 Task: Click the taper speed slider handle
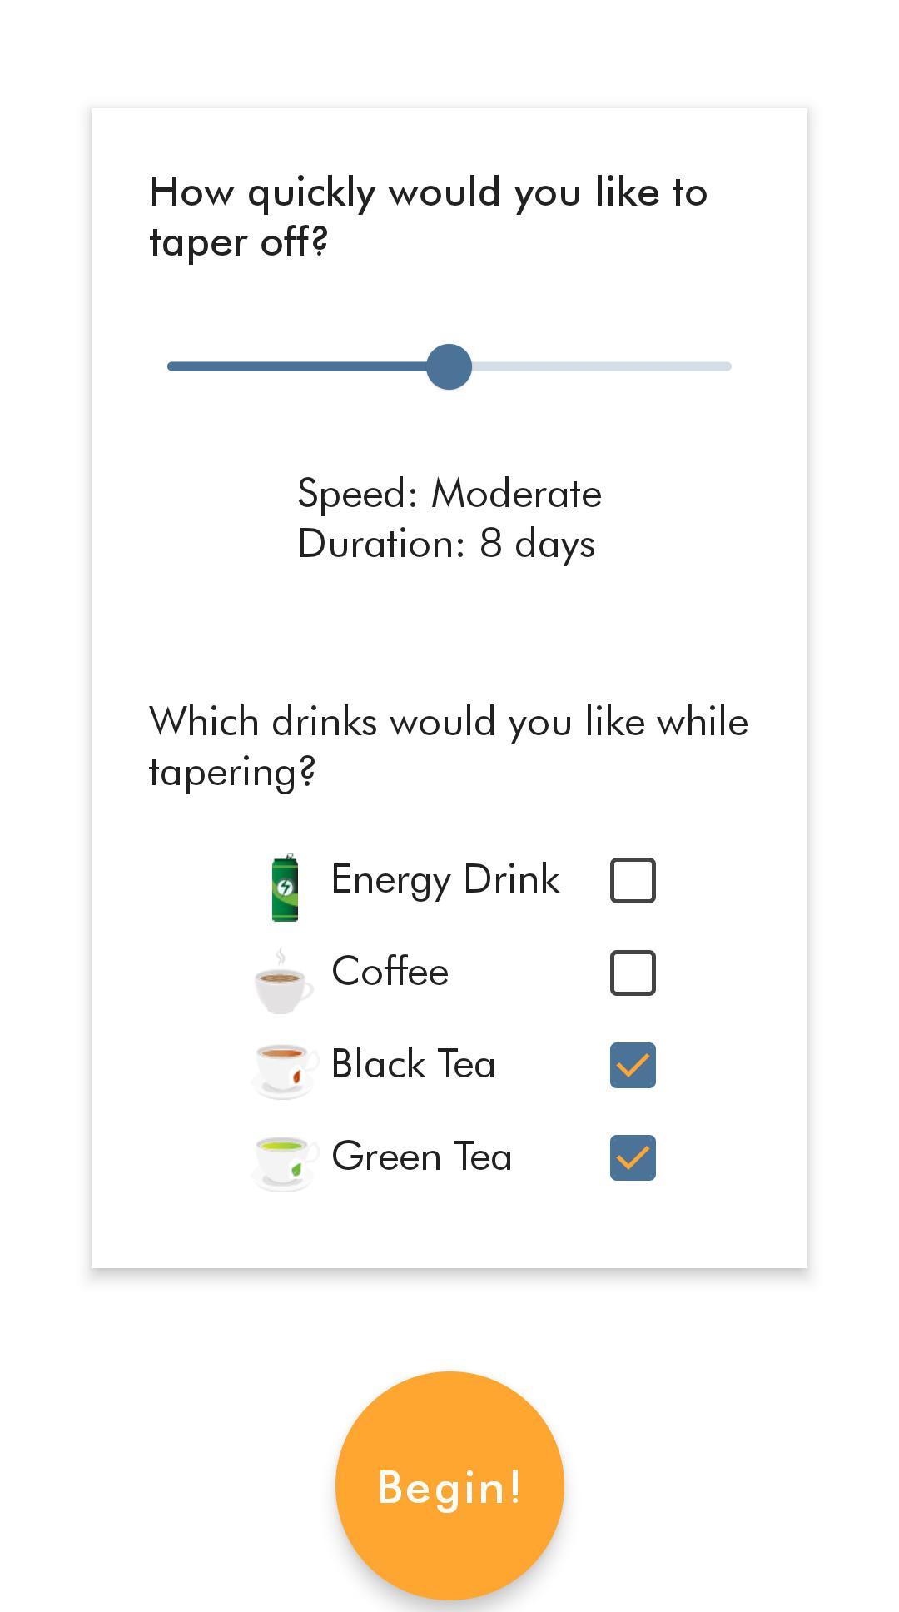449,366
